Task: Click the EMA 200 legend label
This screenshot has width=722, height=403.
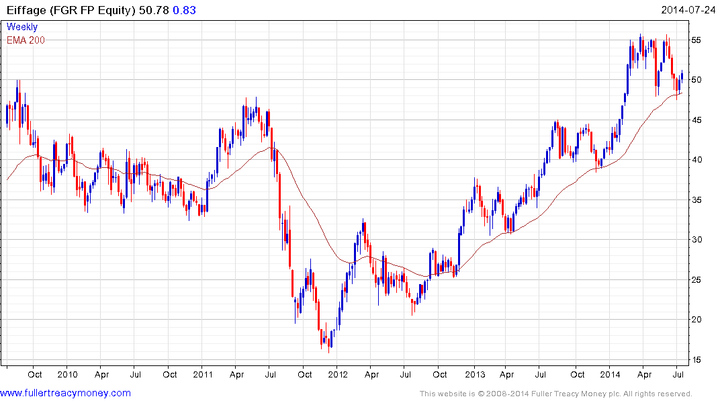Action: pyautogui.click(x=26, y=40)
